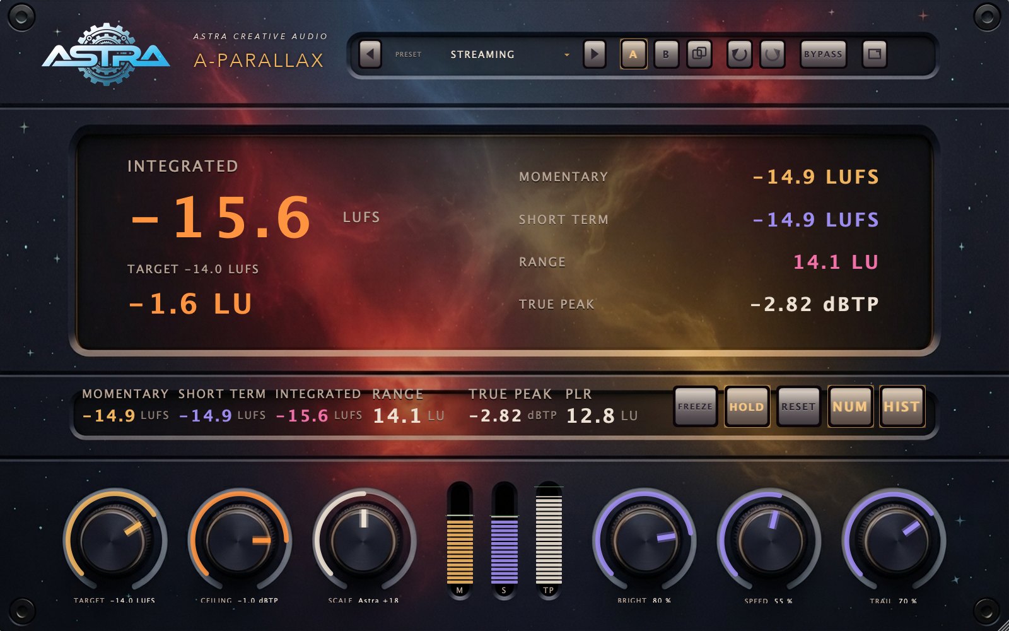
Task: Click the -2.82 dBTP value in the strip
Action: (513, 416)
